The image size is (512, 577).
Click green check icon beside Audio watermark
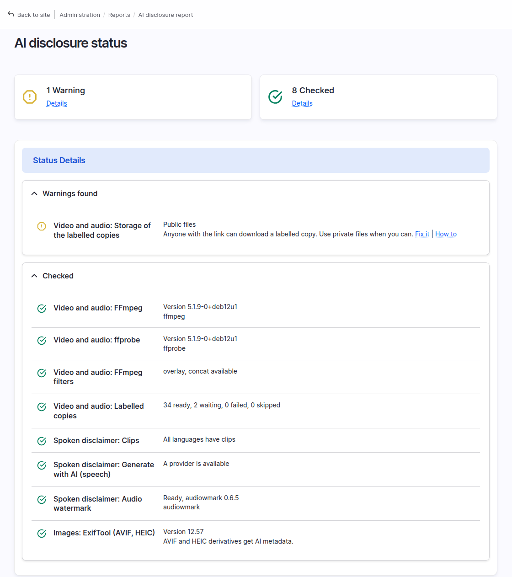coord(42,499)
